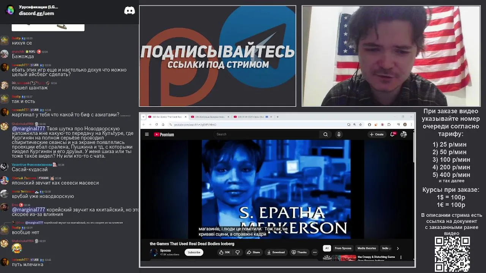Click the @marginal777 mention in the Shakshuka984 message
The height and width of the screenshot is (273, 486).
[x=28, y=129]
